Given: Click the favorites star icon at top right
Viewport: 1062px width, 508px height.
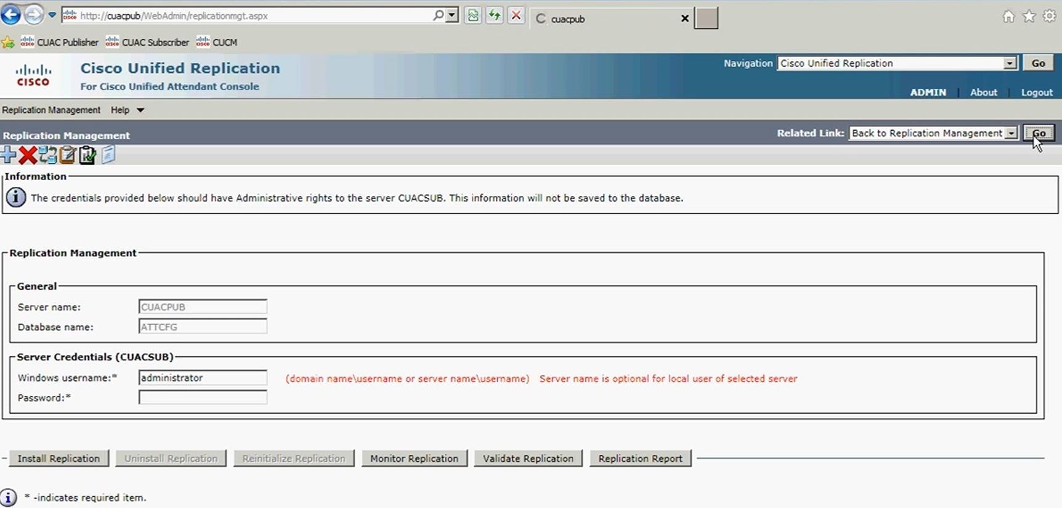Looking at the screenshot, I should click(x=1029, y=17).
